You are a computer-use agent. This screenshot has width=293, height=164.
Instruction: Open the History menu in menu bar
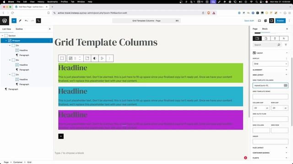click(41, 2)
